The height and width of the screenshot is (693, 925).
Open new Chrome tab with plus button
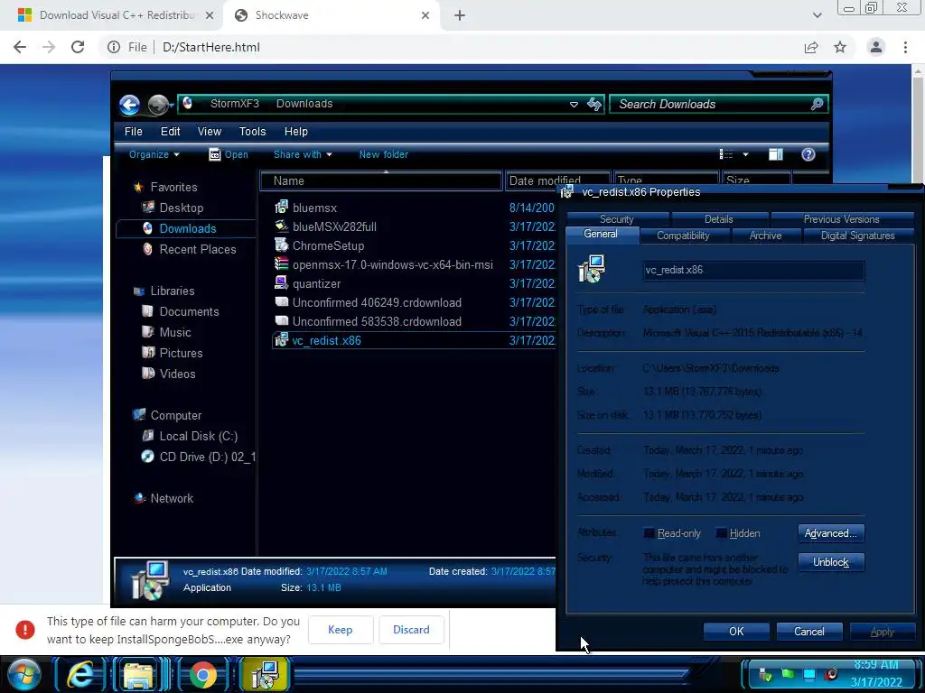(x=460, y=15)
